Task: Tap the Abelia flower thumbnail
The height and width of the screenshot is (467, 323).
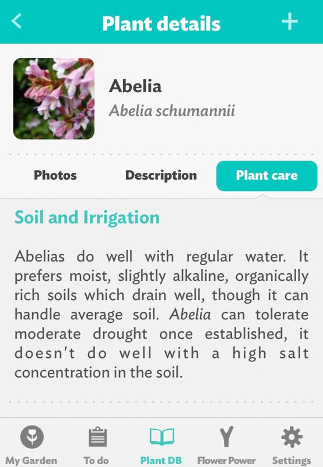Action: tap(54, 99)
